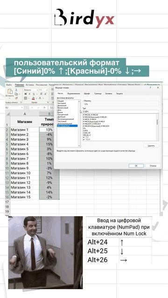Select Дробный in number formats list
Image resolution: width=168 pixels, height=298 pixels.
click(61, 117)
